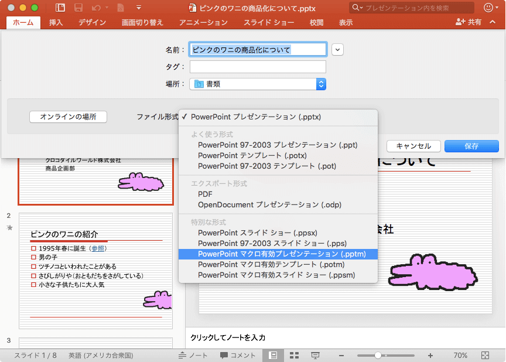Click the sidebar layout icon in title bar
The image size is (506, 362).
coord(60,8)
